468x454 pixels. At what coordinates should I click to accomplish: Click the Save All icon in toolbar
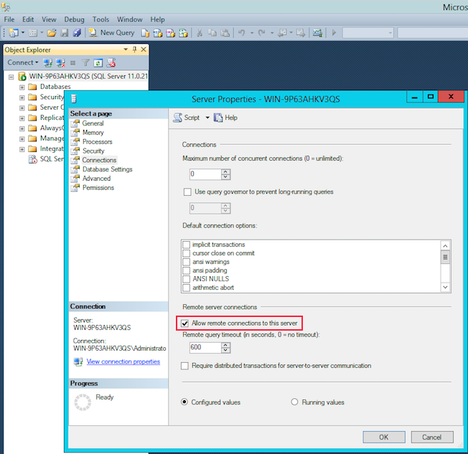(77, 33)
